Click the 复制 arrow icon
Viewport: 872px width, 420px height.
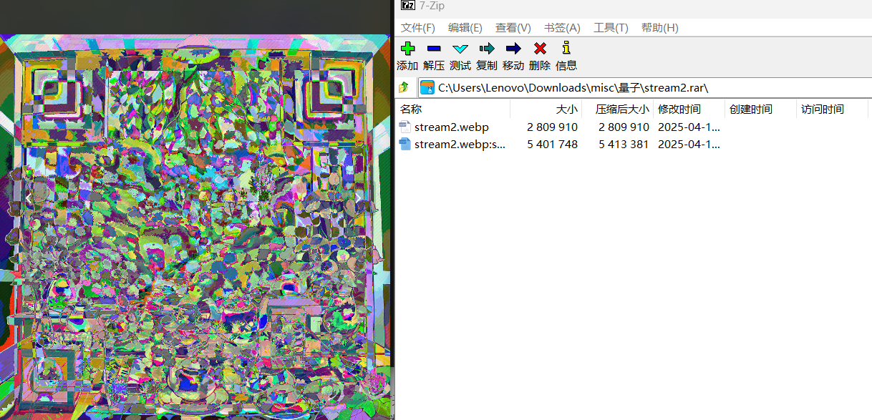coord(487,49)
